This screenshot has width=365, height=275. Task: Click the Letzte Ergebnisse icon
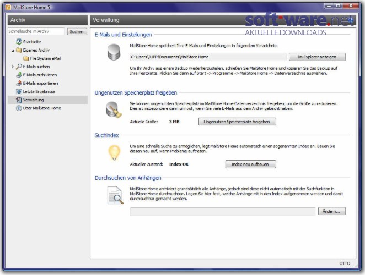(x=19, y=91)
